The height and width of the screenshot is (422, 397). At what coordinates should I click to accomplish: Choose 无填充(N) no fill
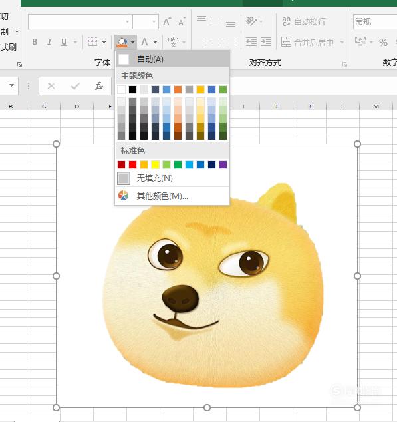[172, 178]
